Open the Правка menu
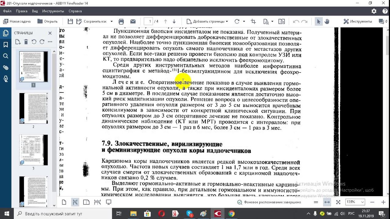390x219 pixels. (22, 11)
